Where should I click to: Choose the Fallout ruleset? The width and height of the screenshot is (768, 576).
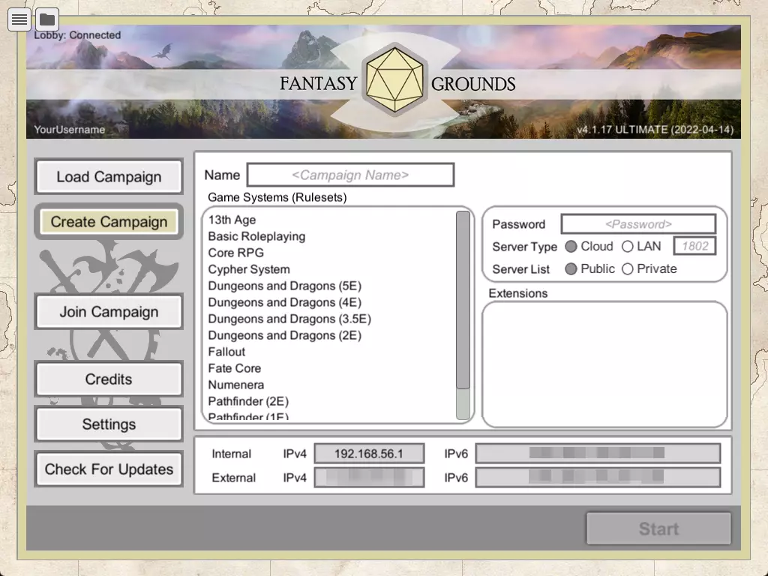tap(226, 352)
